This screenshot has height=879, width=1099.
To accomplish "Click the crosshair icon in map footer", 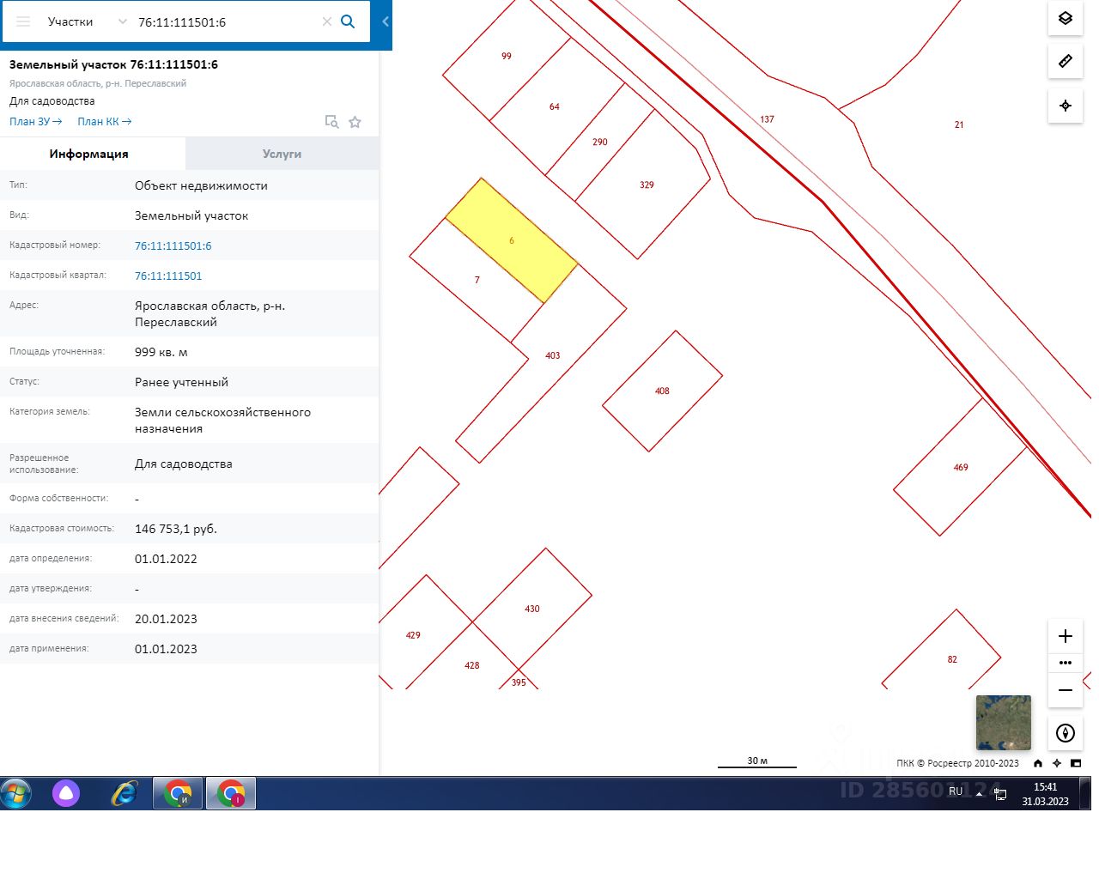I will (1057, 763).
